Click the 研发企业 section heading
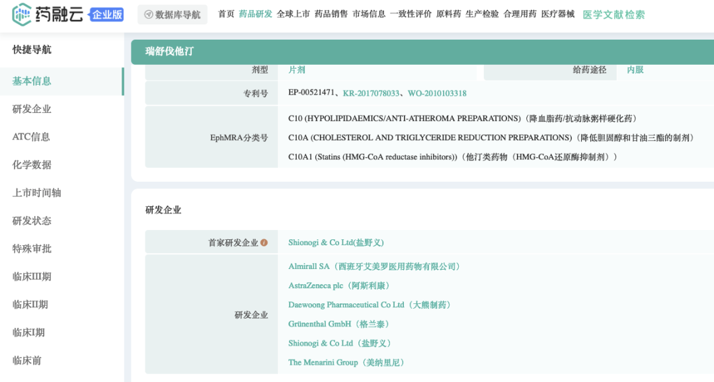 (x=163, y=210)
